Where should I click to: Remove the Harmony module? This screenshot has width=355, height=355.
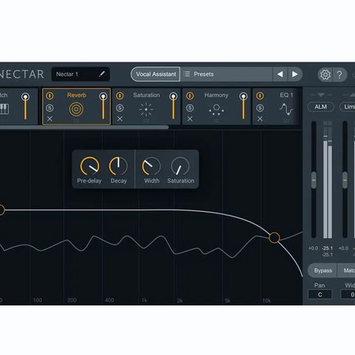[190, 119]
